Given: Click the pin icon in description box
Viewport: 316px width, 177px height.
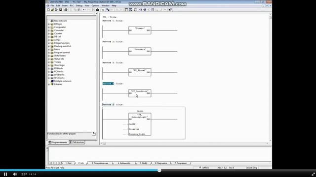Looking at the screenshot, I should [94, 133].
